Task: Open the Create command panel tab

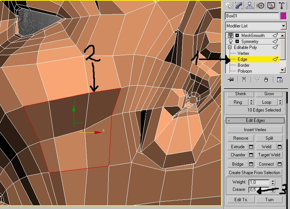Action: coord(228,6)
